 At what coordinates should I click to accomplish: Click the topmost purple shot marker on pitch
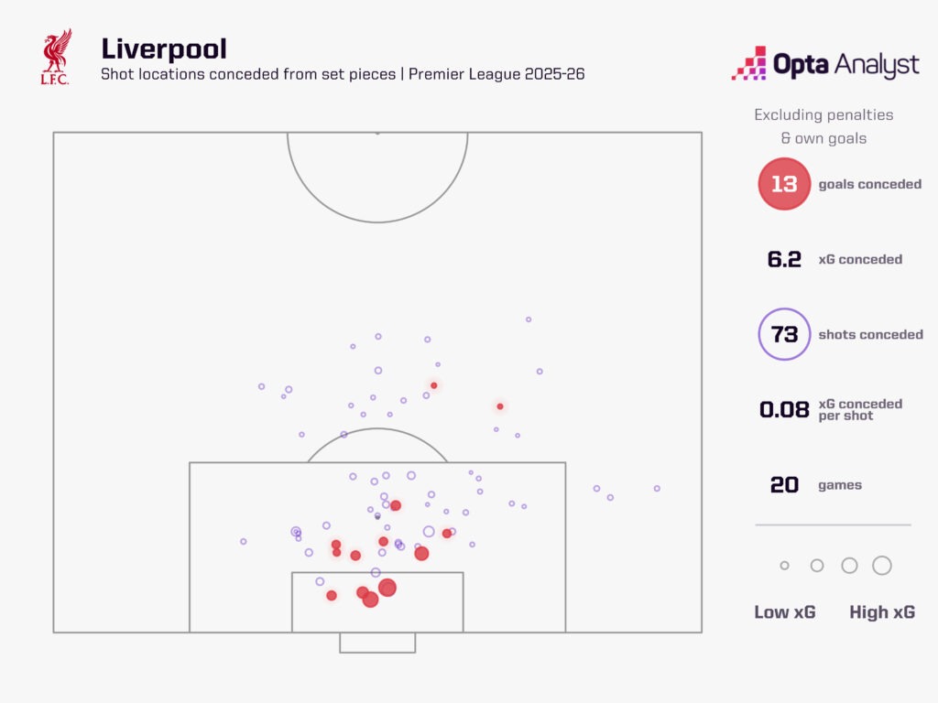point(529,319)
